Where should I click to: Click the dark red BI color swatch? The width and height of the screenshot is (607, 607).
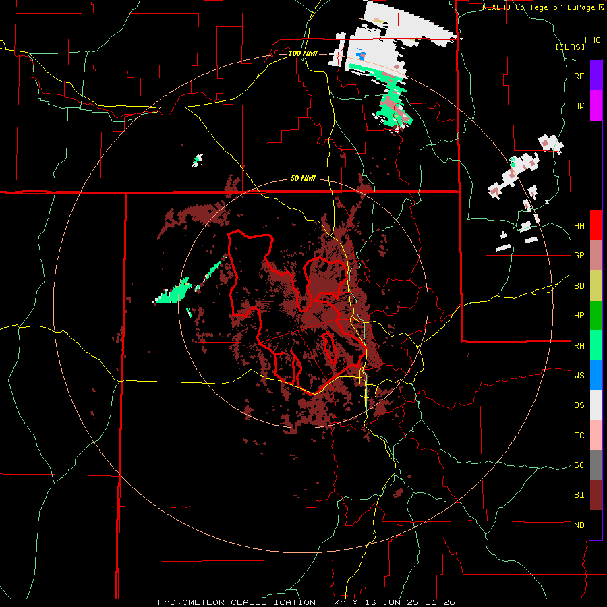coord(596,495)
